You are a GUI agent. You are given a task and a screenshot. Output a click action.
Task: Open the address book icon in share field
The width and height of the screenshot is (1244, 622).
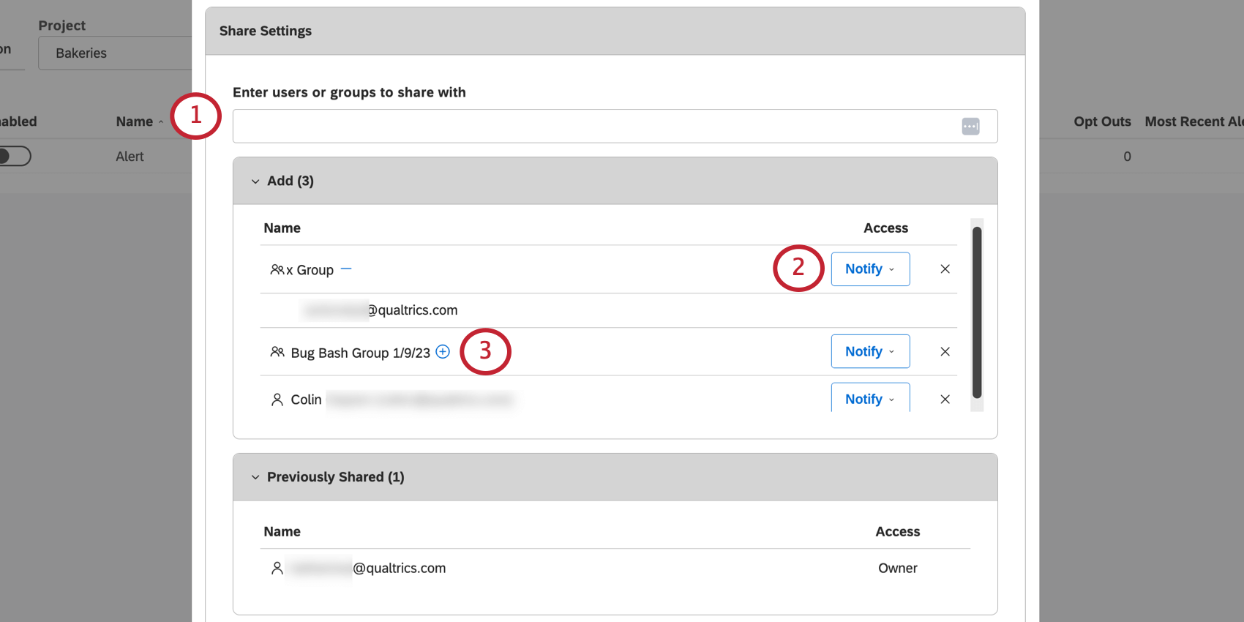[x=970, y=127]
